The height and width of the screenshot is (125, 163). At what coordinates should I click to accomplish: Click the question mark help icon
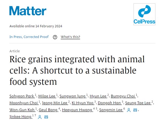pos(55,37)
